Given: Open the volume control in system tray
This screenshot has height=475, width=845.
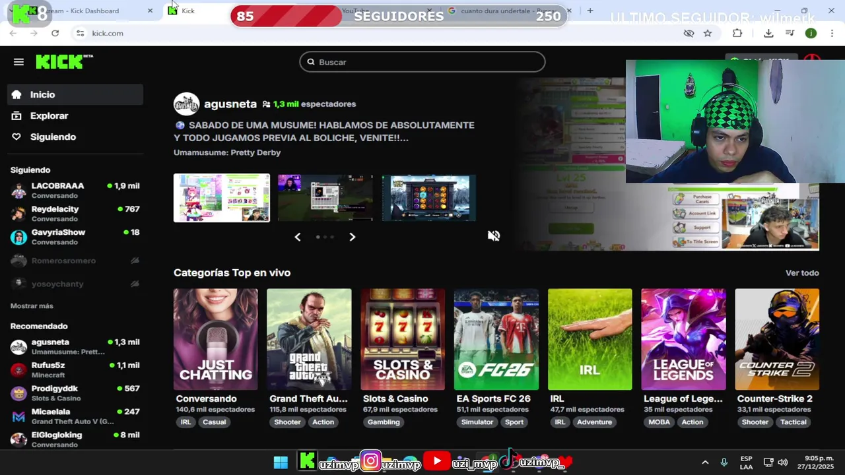Looking at the screenshot, I should [x=783, y=462].
